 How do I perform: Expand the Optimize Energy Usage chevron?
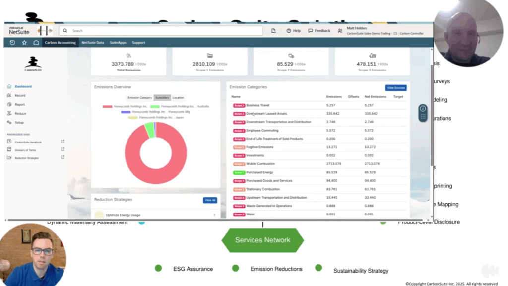pos(214,215)
